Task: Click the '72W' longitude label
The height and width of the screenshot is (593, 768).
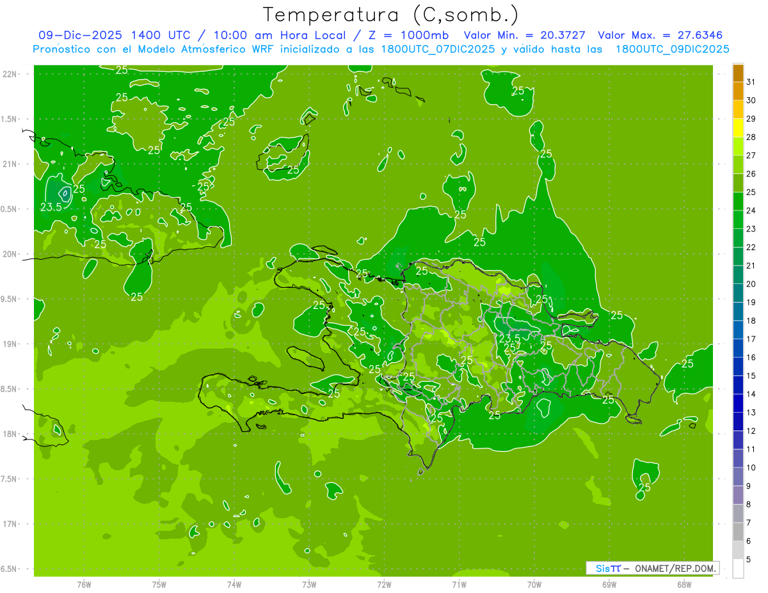Action: tap(384, 585)
